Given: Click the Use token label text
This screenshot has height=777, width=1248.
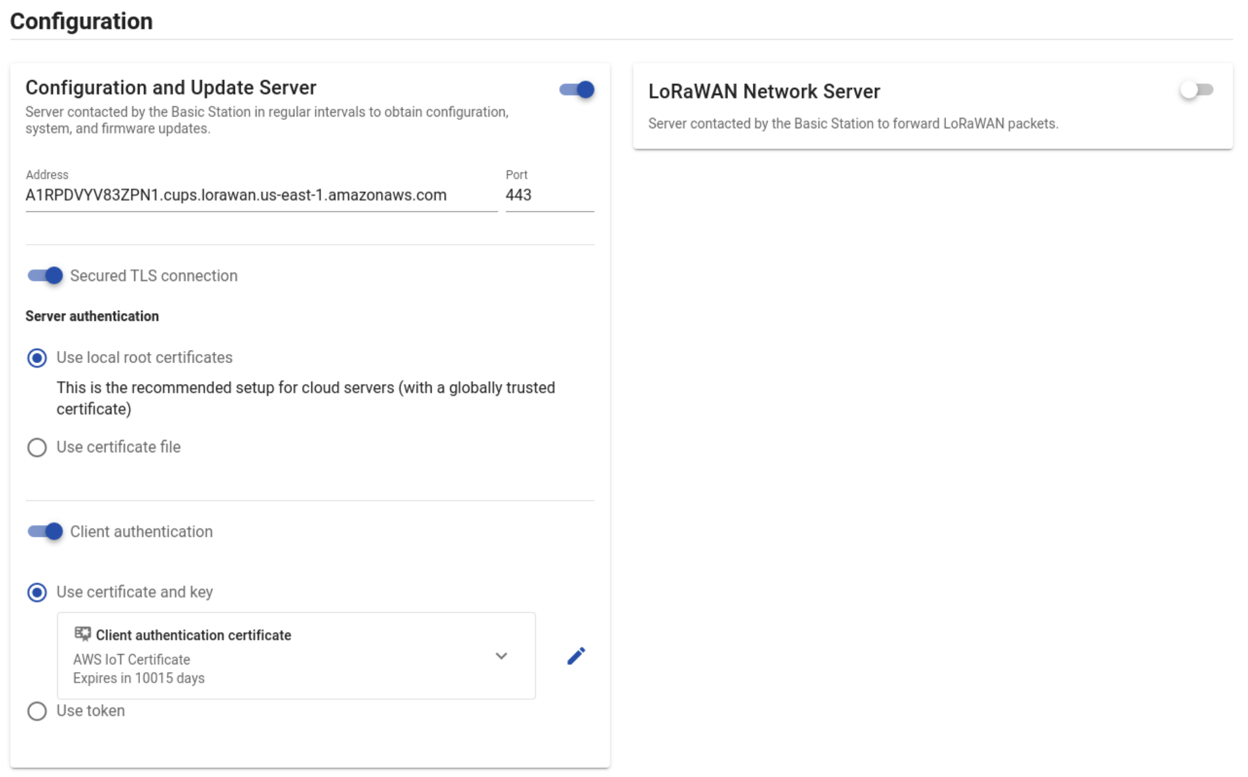Looking at the screenshot, I should pyautogui.click(x=90, y=711).
